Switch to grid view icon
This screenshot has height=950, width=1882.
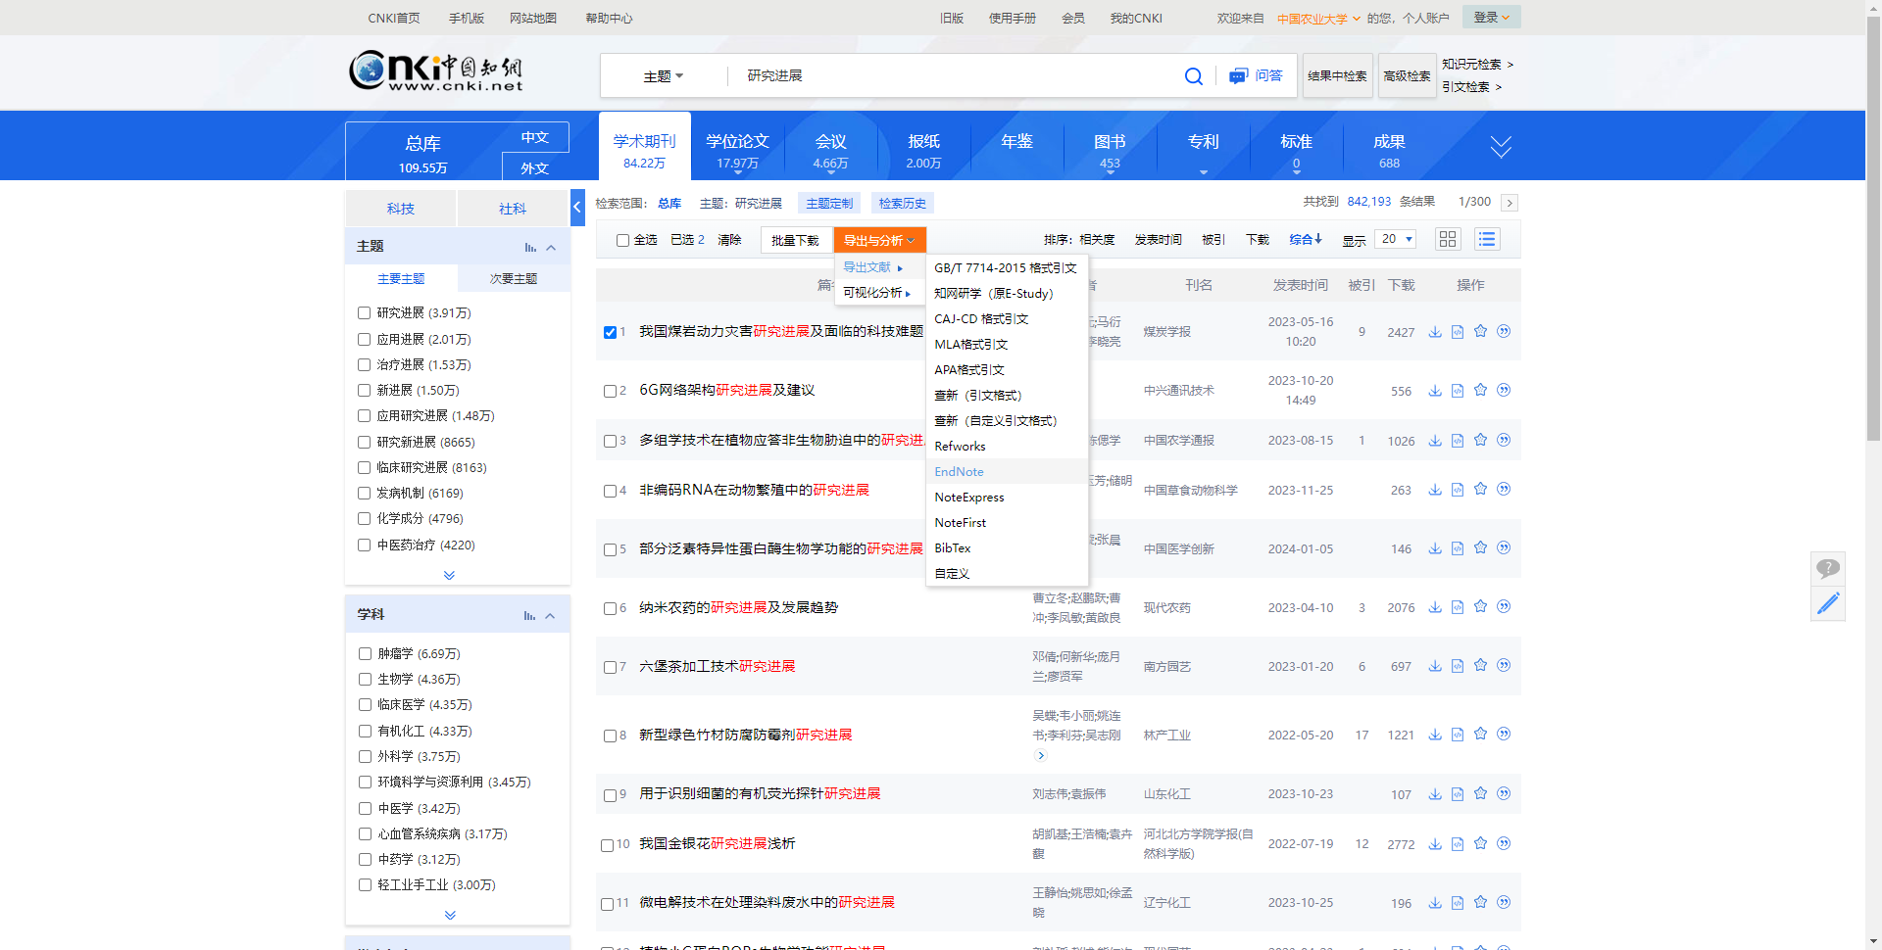point(1448,239)
